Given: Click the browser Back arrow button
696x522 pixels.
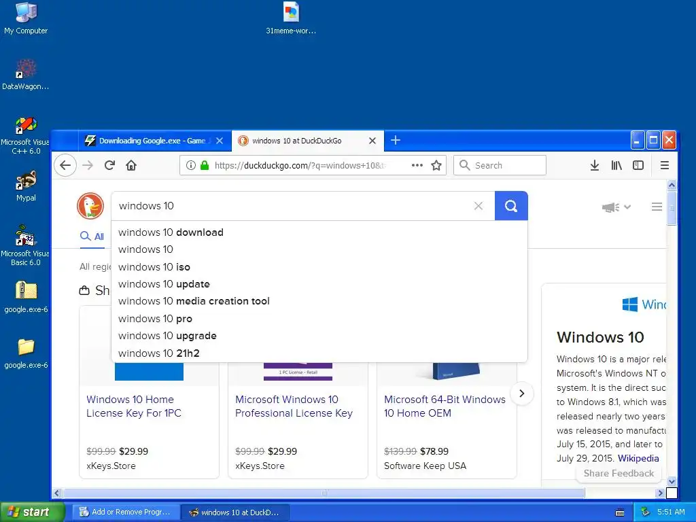Looking at the screenshot, I should point(65,166).
